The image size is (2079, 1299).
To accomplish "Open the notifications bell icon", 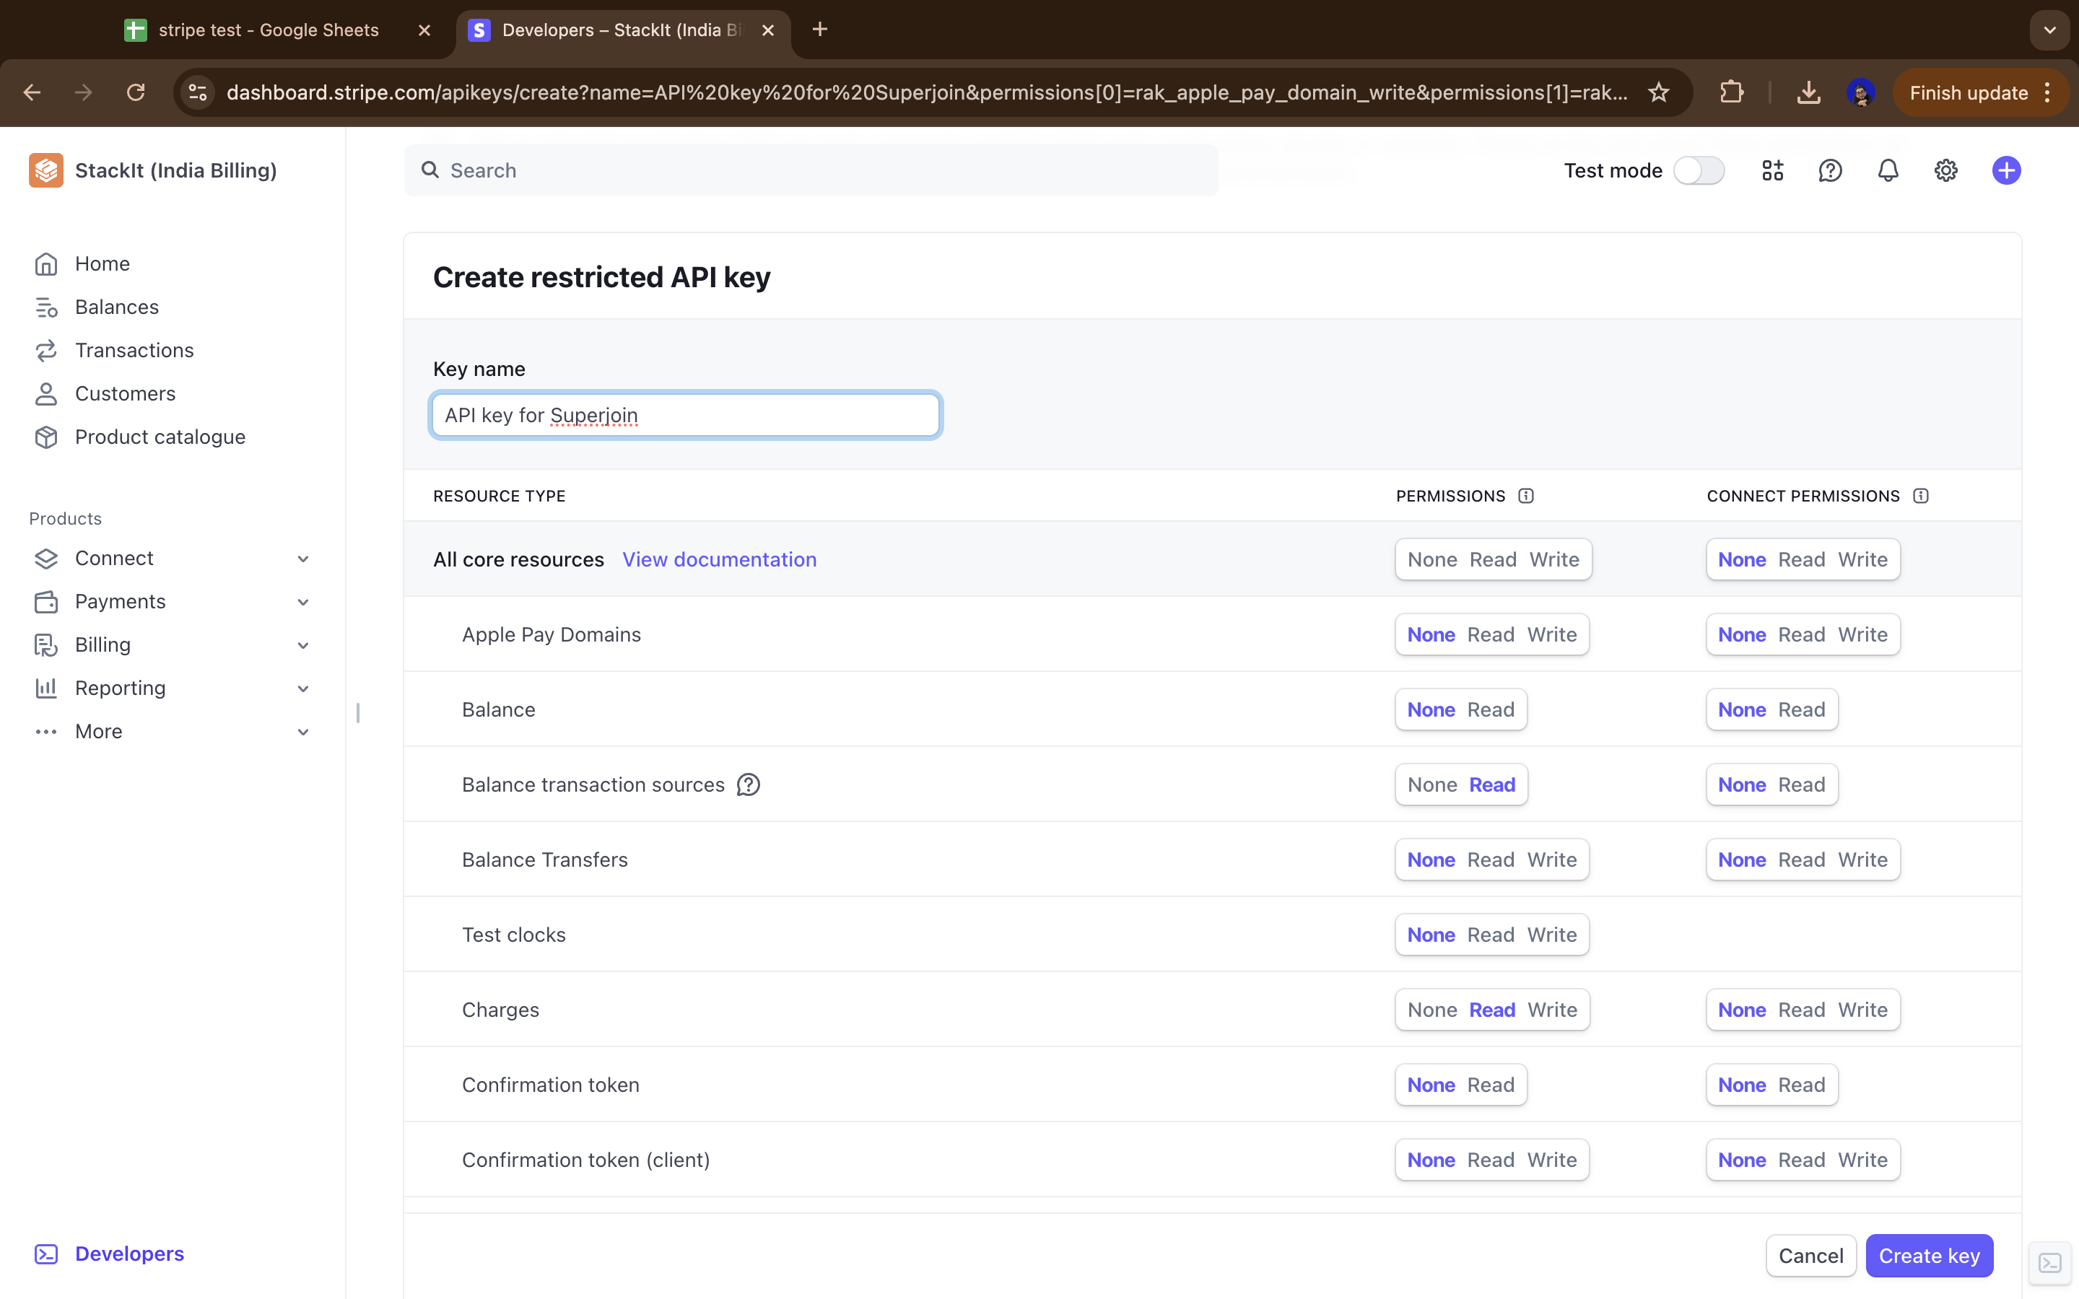I will click(1888, 171).
